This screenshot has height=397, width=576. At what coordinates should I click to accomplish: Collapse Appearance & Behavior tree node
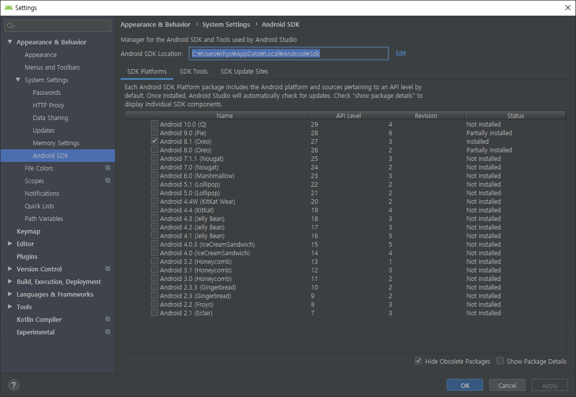click(x=10, y=42)
